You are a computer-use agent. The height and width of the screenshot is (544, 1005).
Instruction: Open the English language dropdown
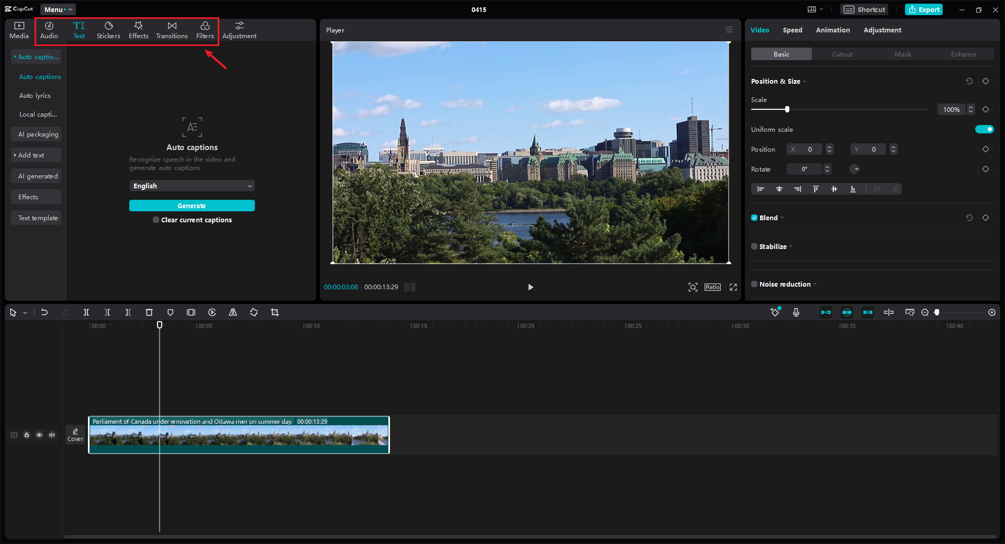[192, 186]
